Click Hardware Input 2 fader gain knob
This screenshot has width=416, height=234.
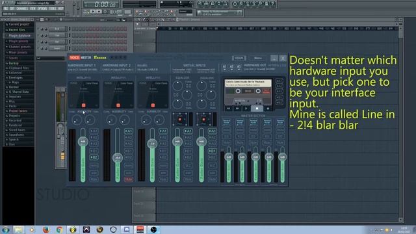[x=118, y=157]
